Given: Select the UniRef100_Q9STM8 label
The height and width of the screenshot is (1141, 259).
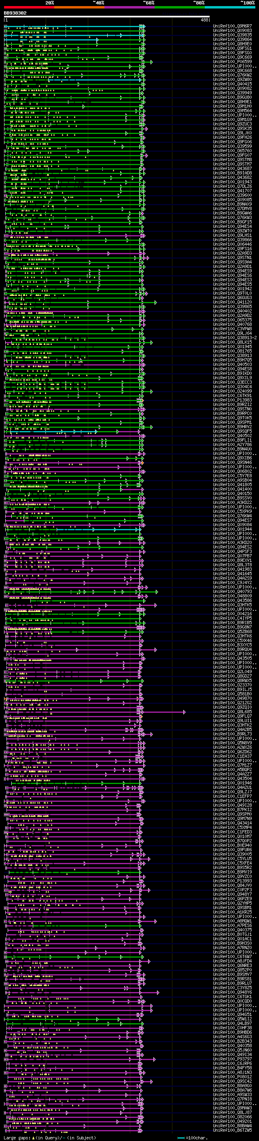Looking at the screenshot, I should click(232, 160).
